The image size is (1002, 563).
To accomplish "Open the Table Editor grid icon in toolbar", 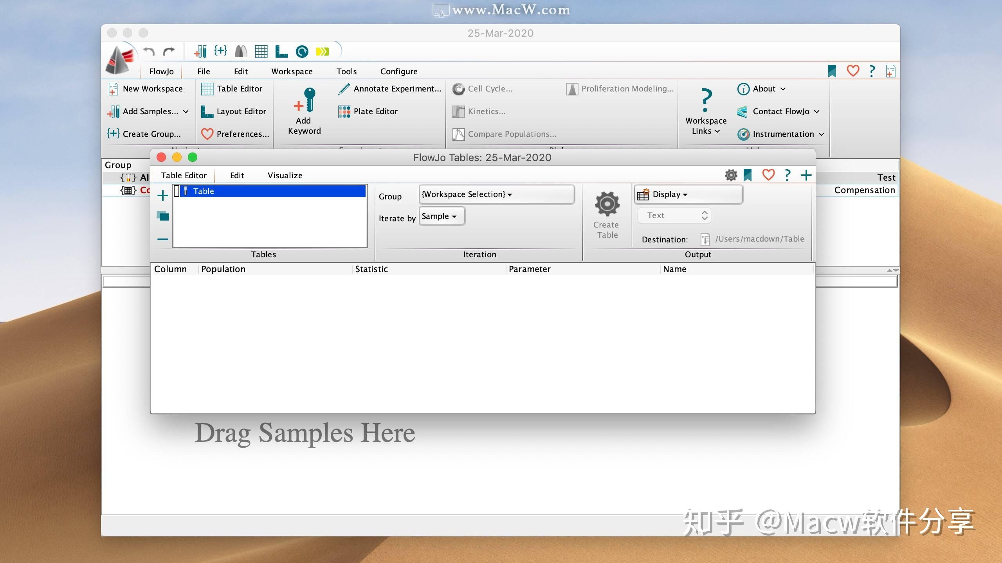I will point(261,51).
